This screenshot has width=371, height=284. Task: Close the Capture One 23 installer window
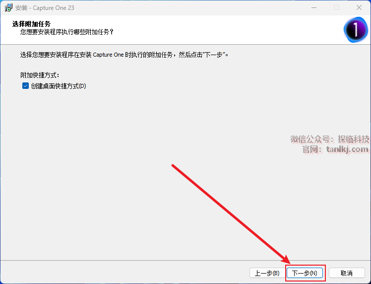pyautogui.click(x=359, y=7)
